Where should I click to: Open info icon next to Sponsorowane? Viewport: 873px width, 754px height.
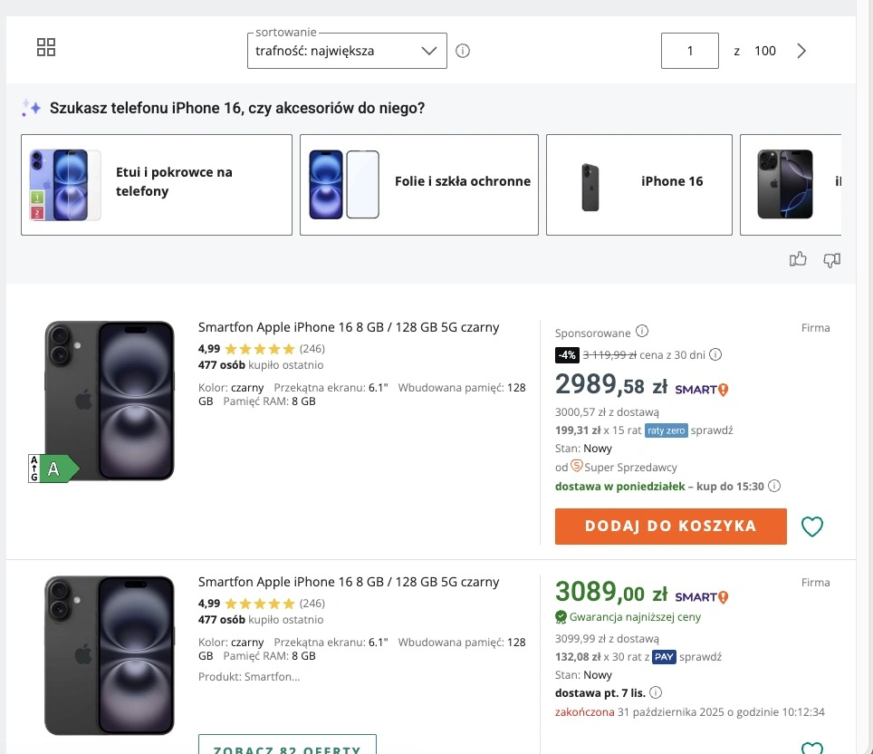(642, 332)
